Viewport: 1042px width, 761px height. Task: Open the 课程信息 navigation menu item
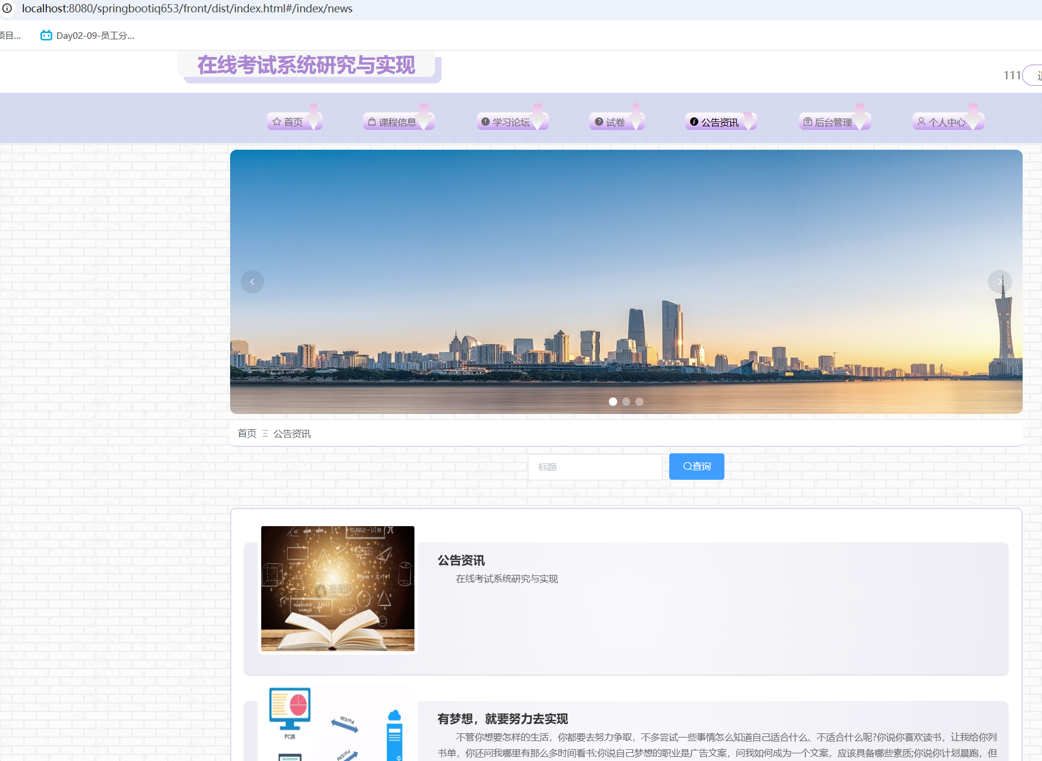397,122
